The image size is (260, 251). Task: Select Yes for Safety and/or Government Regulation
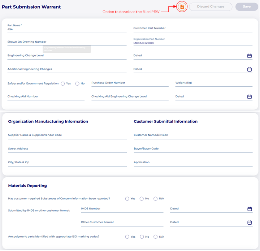click(x=63, y=83)
